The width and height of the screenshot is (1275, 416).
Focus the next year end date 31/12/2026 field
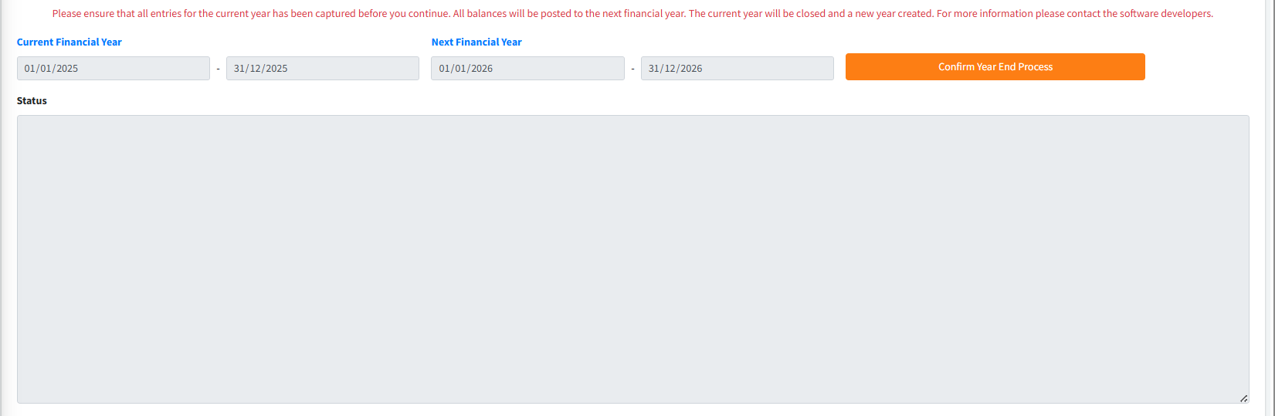pos(737,69)
